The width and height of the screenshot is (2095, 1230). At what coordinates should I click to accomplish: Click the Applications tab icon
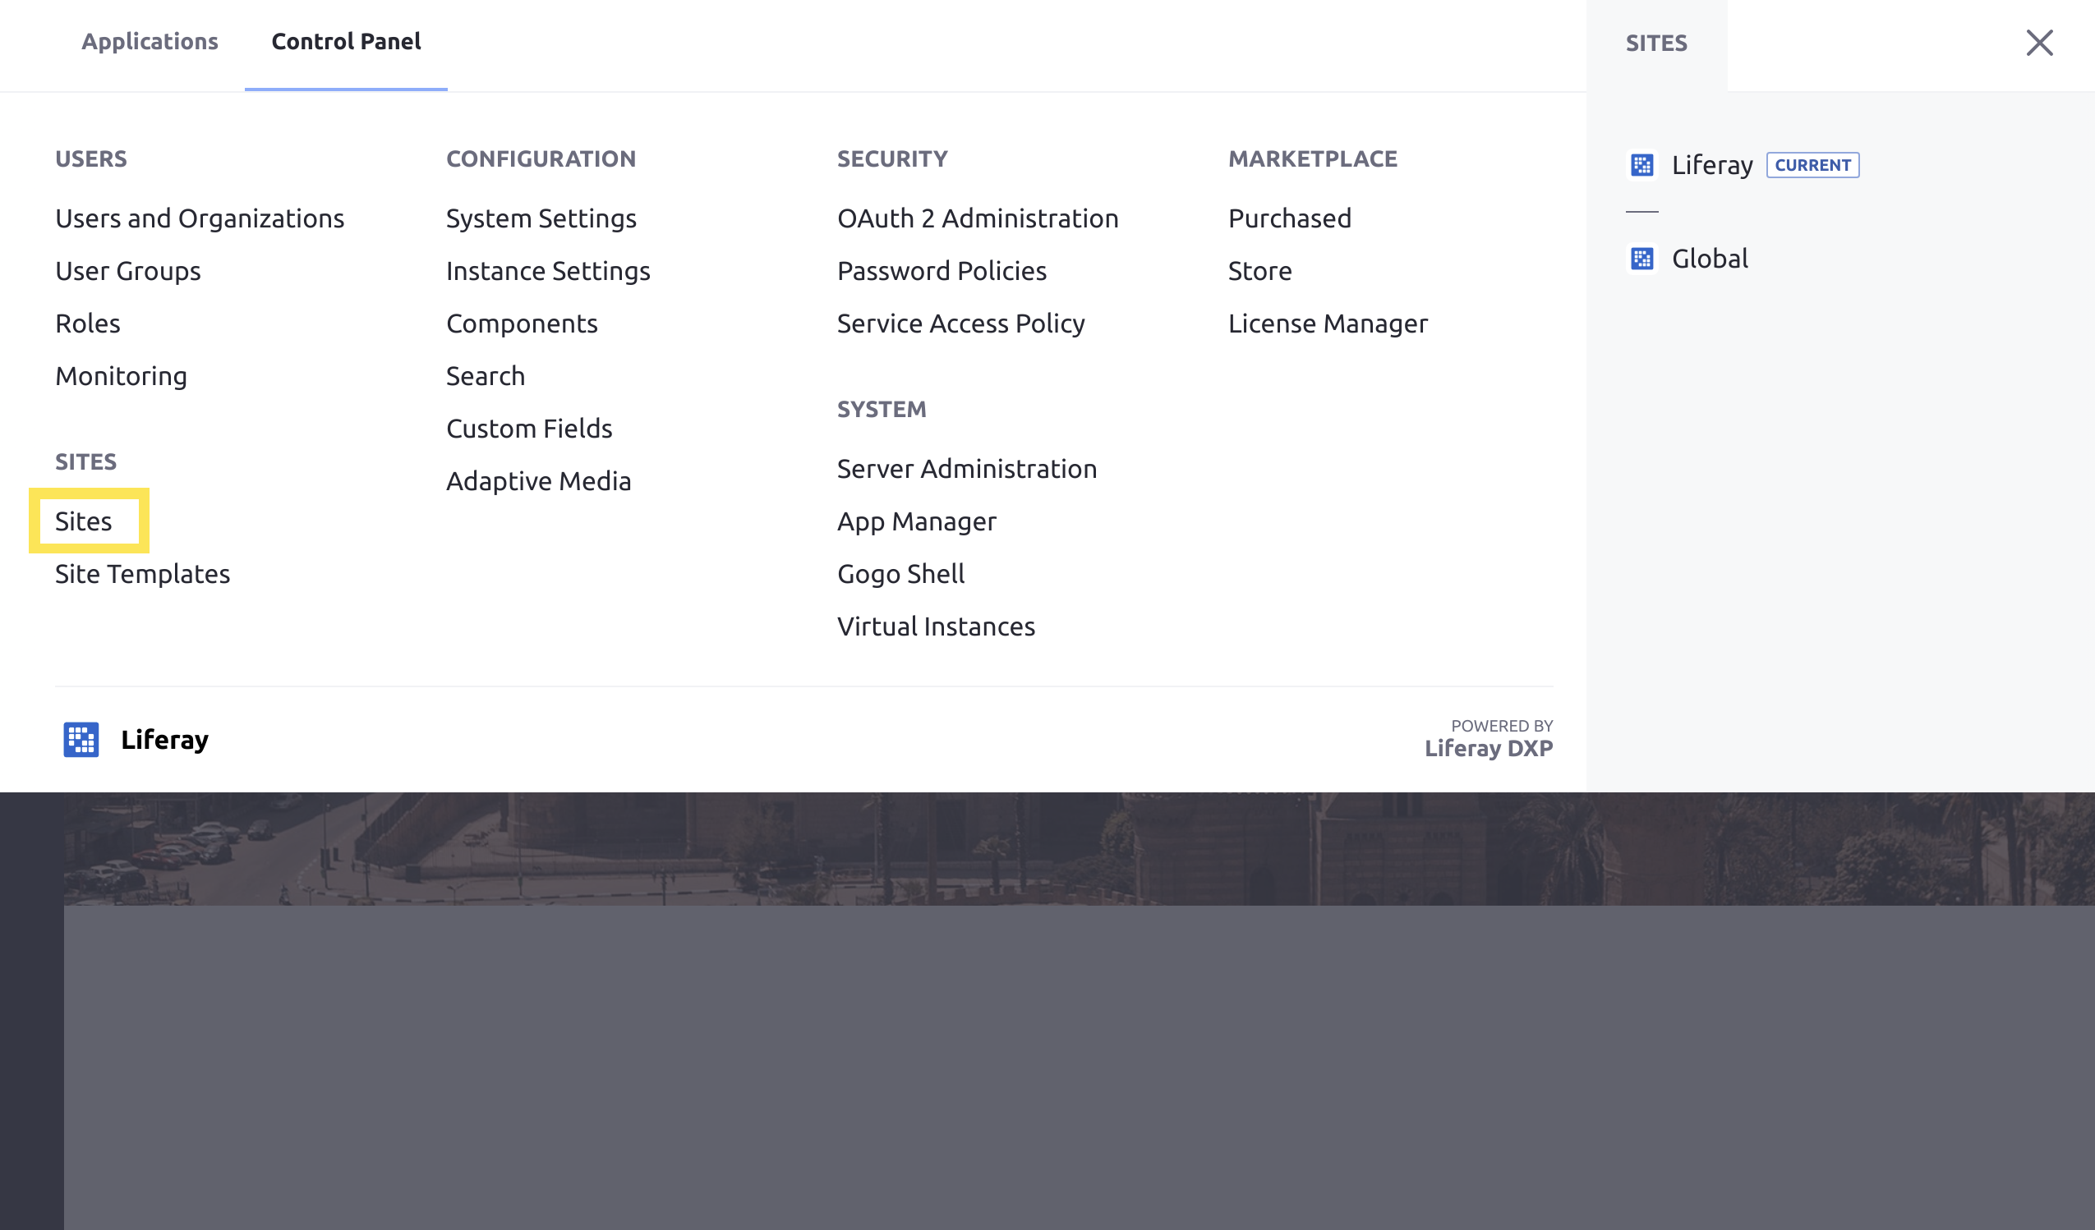click(x=150, y=41)
